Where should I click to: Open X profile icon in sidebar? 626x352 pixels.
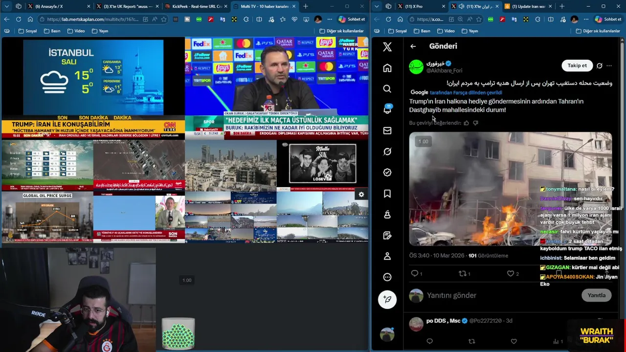tap(387, 256)
